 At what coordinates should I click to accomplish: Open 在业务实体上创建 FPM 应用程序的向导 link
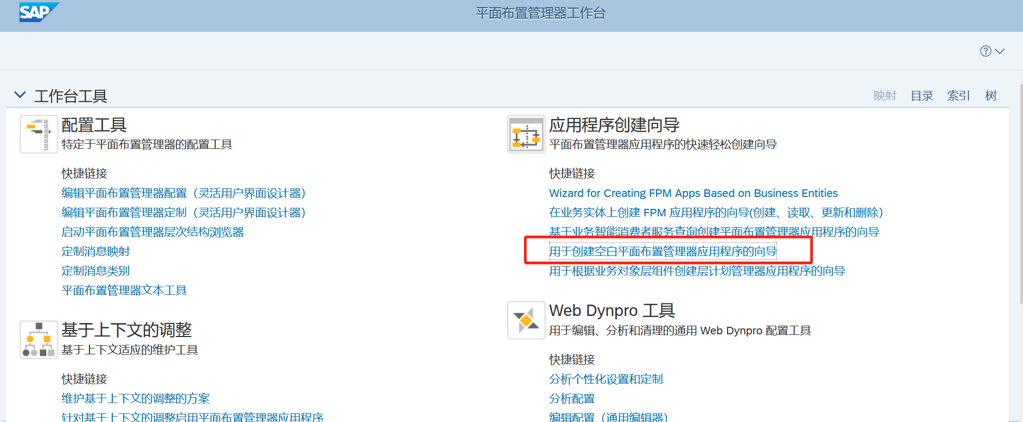[717, 213]
